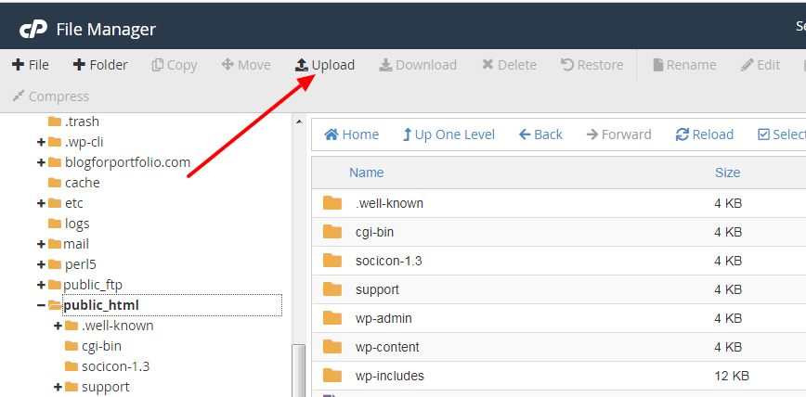Viewport: 806px width, 397px height.
Task: Click the Upload toolbar button
Action: (x=325, y=65)
